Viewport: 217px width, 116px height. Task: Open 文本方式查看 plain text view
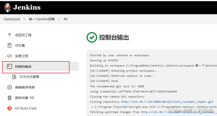pyautogui.click(x=29, y=77)
